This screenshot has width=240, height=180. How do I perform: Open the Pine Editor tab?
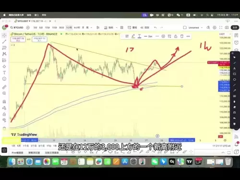[x=17, y=153]
